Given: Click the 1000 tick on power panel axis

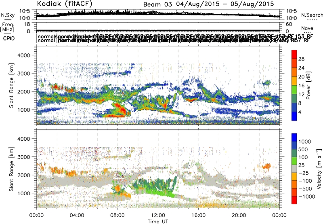Looking at the screenshot, I should tap(25, 110).
